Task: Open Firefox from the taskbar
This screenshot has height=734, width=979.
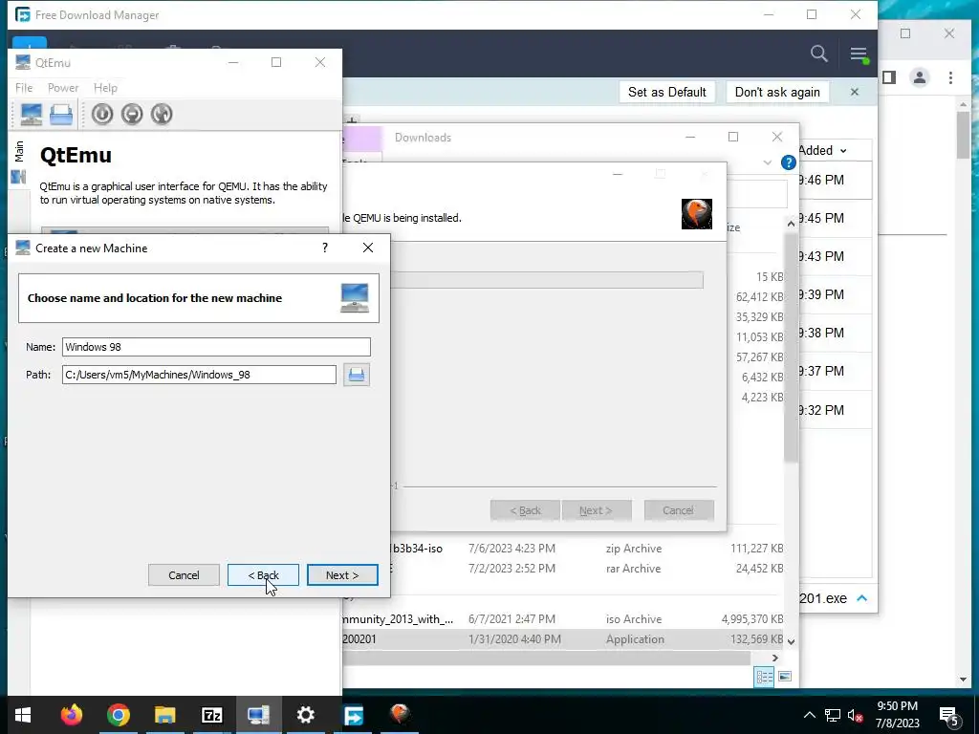Action: [x=71, y=715]
